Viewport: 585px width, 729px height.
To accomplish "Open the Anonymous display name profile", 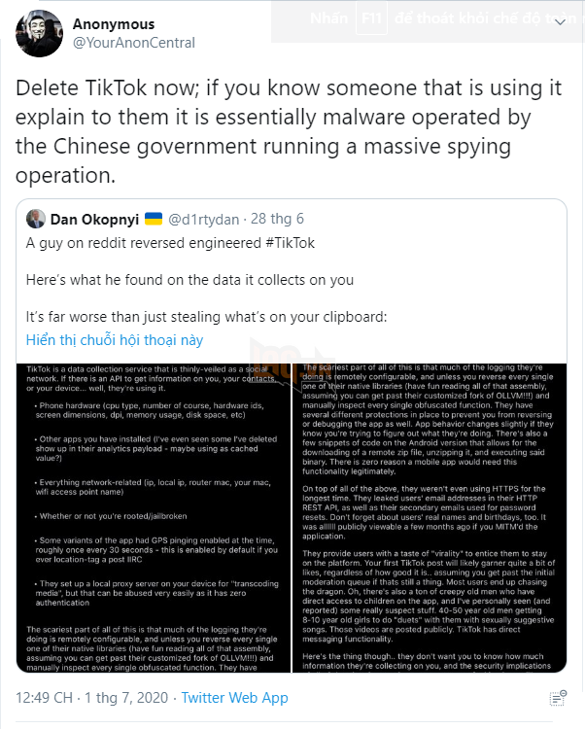I will 114,23.
